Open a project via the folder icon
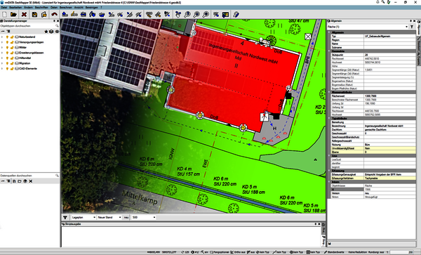The height and width of the screenshot is (255, 421). click(x=14, y=15)
